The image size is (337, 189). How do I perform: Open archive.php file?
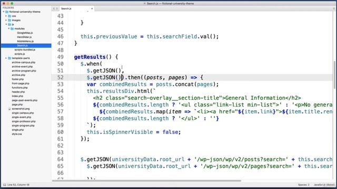pyautogui.click(x=18, y=75)
